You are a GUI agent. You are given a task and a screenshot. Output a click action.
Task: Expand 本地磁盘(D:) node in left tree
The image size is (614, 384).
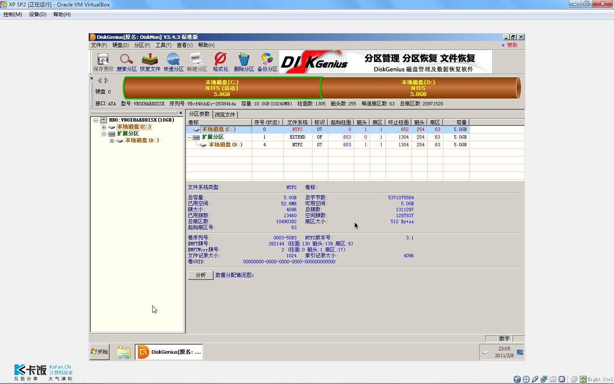(112, 141)
